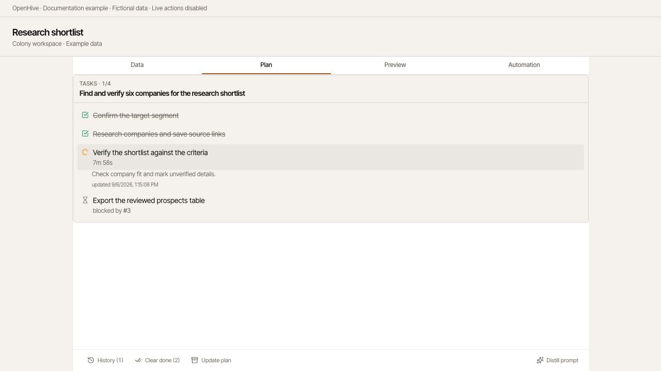Click the struck-through Confirm the target segment text
This screenshot has width=661, height=371.
pos(136,115)
